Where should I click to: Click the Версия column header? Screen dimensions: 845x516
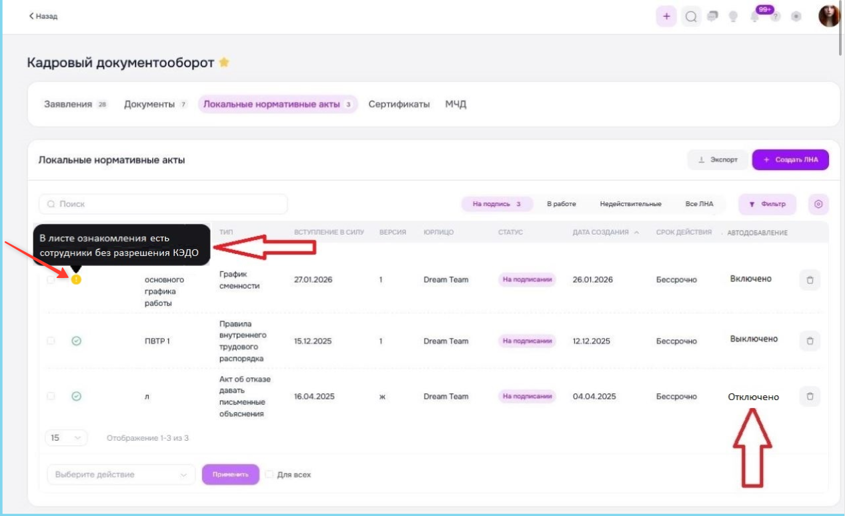pyautogui.click(x=392, y=232)
